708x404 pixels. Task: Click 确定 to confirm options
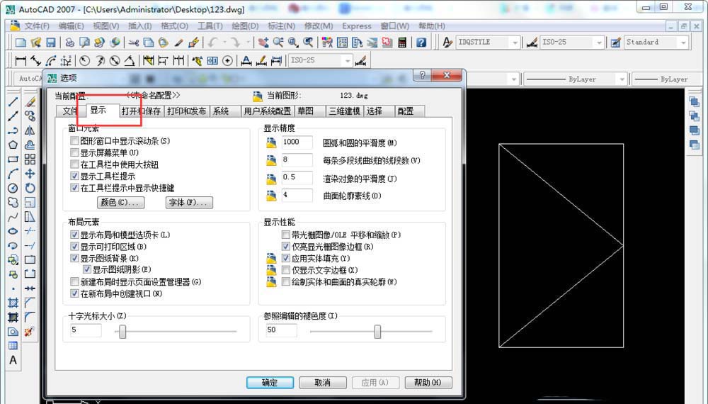(x=270, y=383)
